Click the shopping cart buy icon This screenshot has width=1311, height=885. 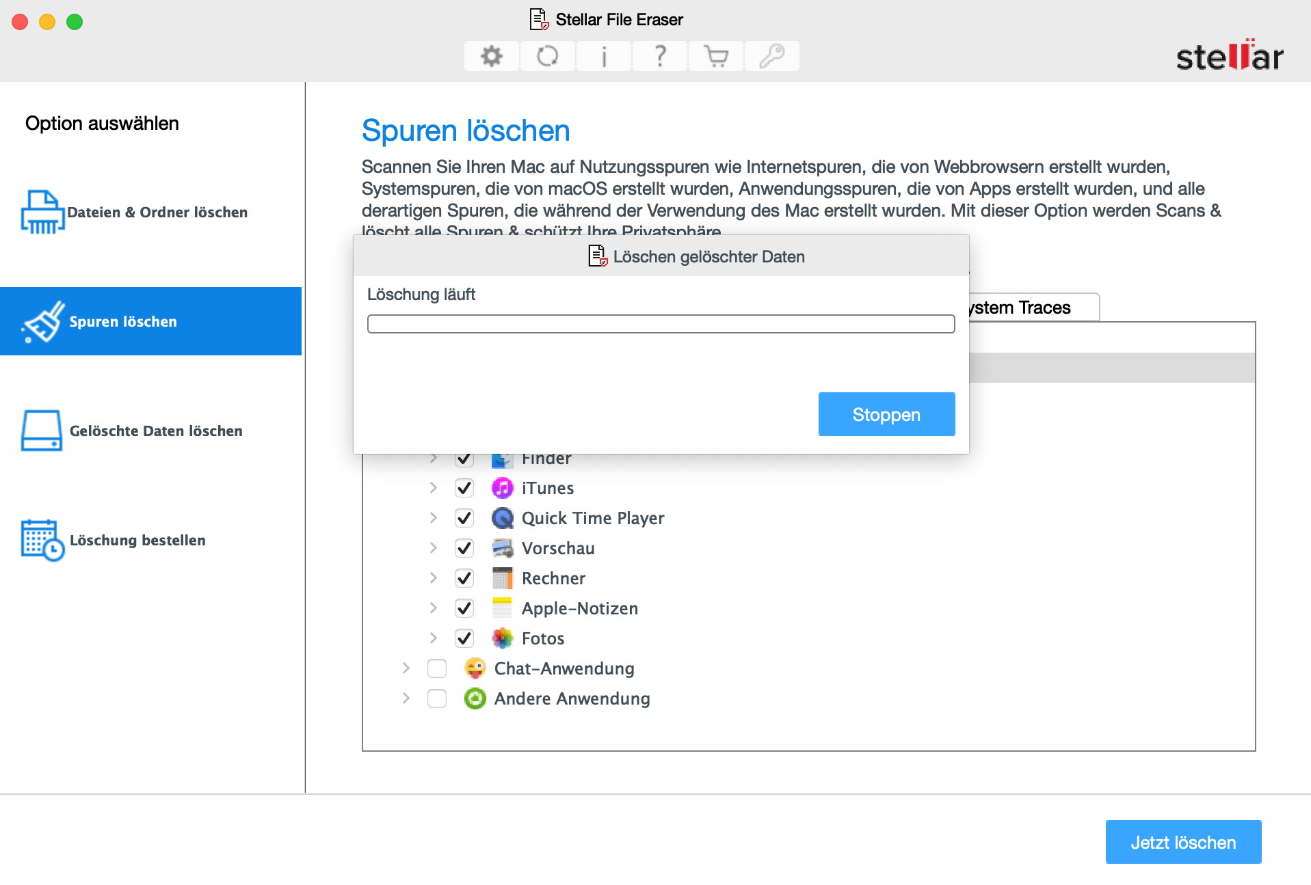click(715, 56)
